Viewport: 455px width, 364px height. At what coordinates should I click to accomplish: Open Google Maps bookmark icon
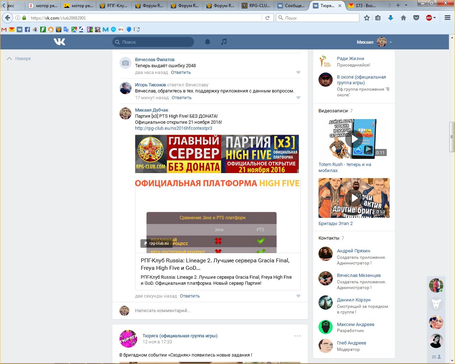tap(74, 30)
